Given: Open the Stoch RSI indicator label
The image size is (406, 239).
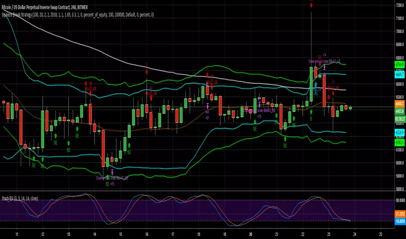Looking at the screenshot, I should tap(20, 198).
